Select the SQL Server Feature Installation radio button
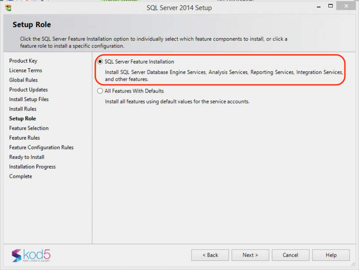The height and width of the screenshot is (270, 359). [100, 62]
